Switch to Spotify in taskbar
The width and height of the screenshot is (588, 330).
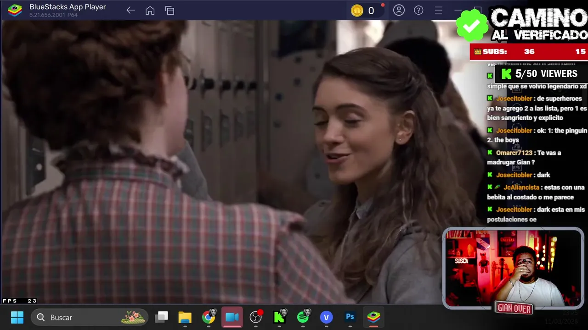tap(303, 317)
